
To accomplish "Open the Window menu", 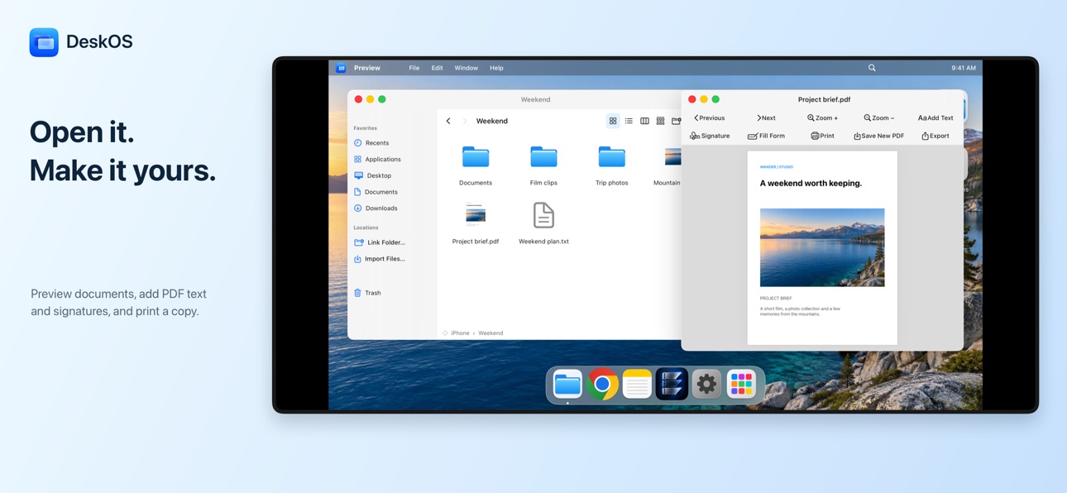I will tap(466, 68).
